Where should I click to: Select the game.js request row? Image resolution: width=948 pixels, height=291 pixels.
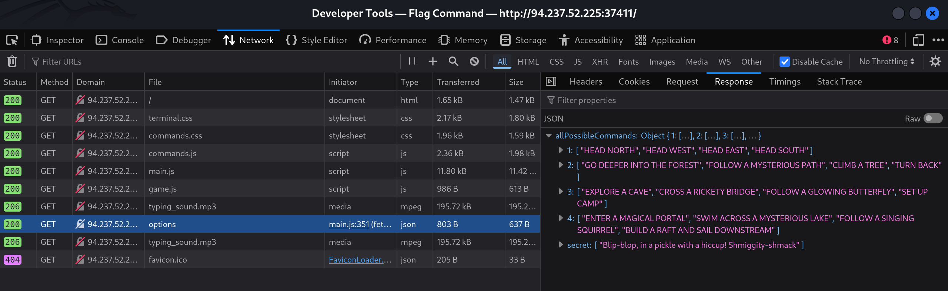tap(270, 189)
